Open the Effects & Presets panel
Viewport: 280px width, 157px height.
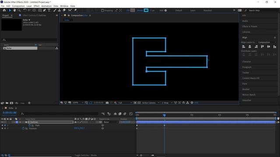click(x=250, y=26)
